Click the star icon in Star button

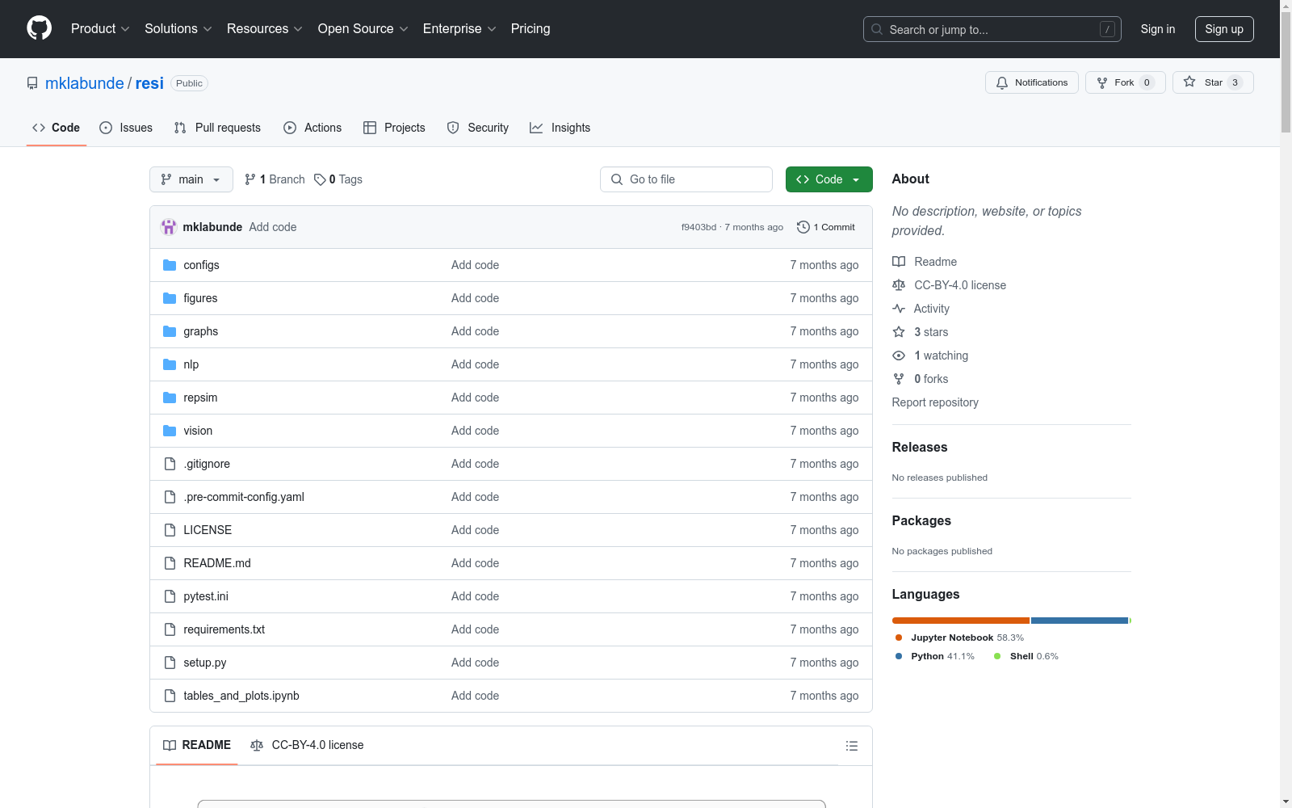coord(1189,82)
